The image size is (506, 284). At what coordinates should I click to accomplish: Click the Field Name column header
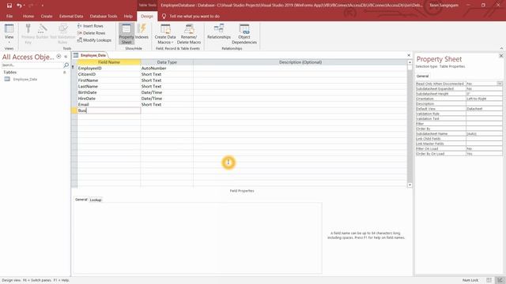click(x=109, y=62)
